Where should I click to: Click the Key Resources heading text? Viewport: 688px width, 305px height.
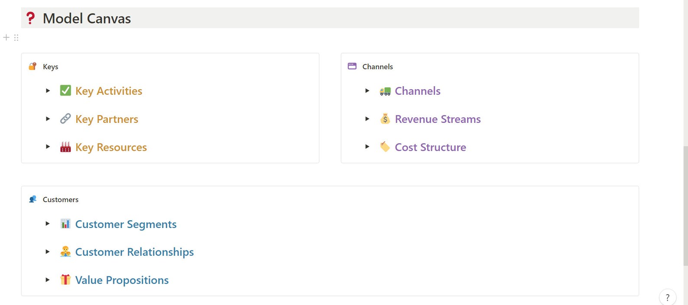[x=111, y=147]
